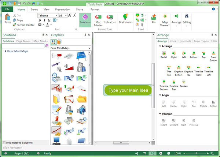Collapse the Align section
The width and height of the screenshot is (220, 157).
pyautogui.click(x=160, y=95)
